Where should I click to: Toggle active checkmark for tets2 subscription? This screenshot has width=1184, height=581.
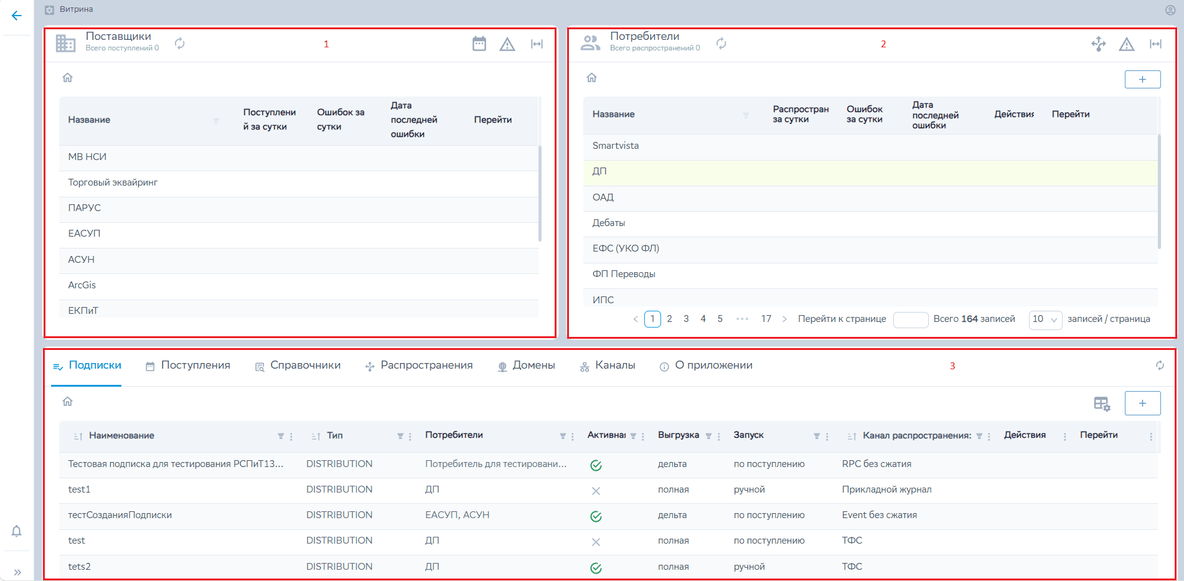coord(596,567)
